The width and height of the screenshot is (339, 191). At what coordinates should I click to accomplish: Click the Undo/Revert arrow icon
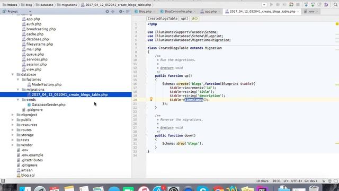coord(326,5)
